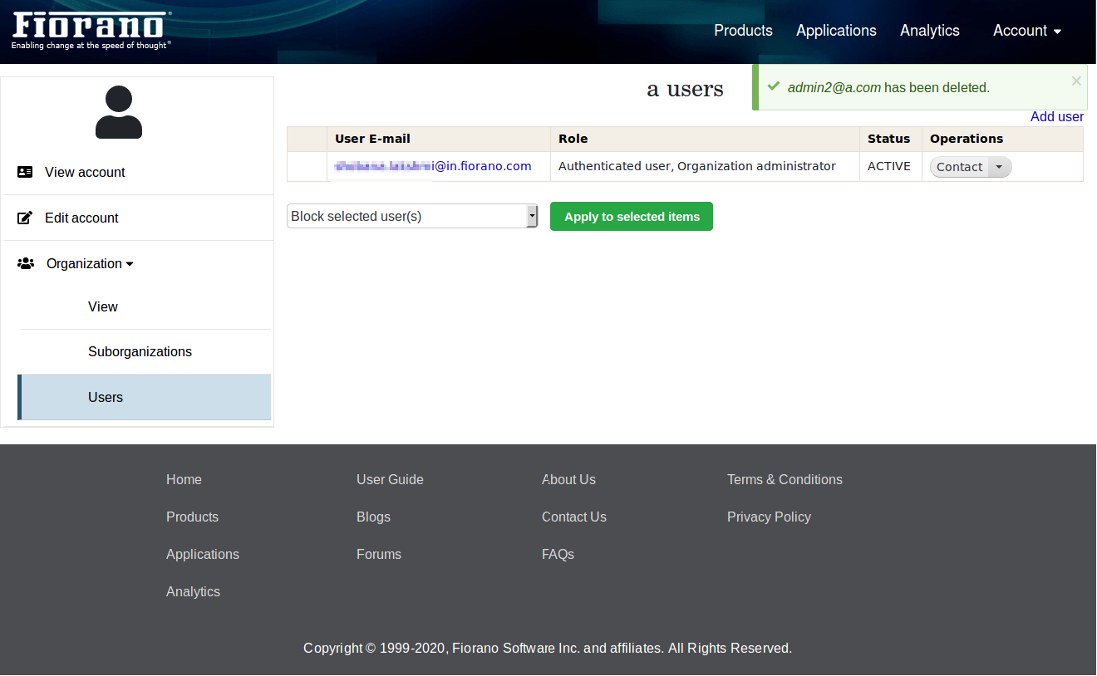Click the Contact button in Operations
Viewport: 1097px width, 676px height.
click(x=959, y=167)
